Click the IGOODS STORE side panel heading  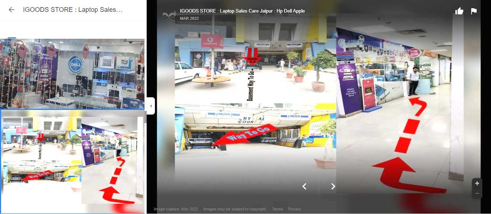tap(73, 10)
